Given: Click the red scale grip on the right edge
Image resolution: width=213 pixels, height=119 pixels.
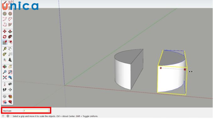Looking at the screenshot, I should tap(185, 69).
